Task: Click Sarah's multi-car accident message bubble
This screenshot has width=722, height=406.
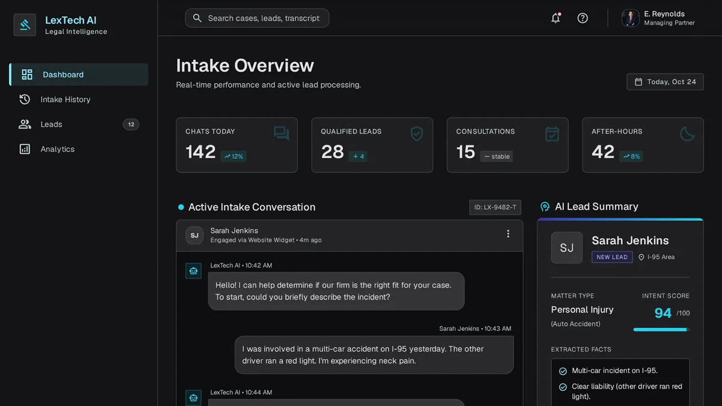Action: (374, 355)
